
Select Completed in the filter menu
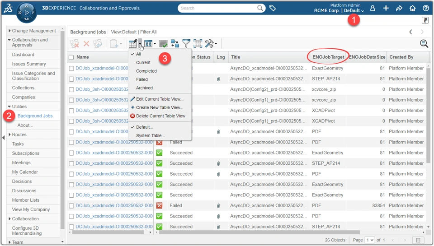[146, 71]
